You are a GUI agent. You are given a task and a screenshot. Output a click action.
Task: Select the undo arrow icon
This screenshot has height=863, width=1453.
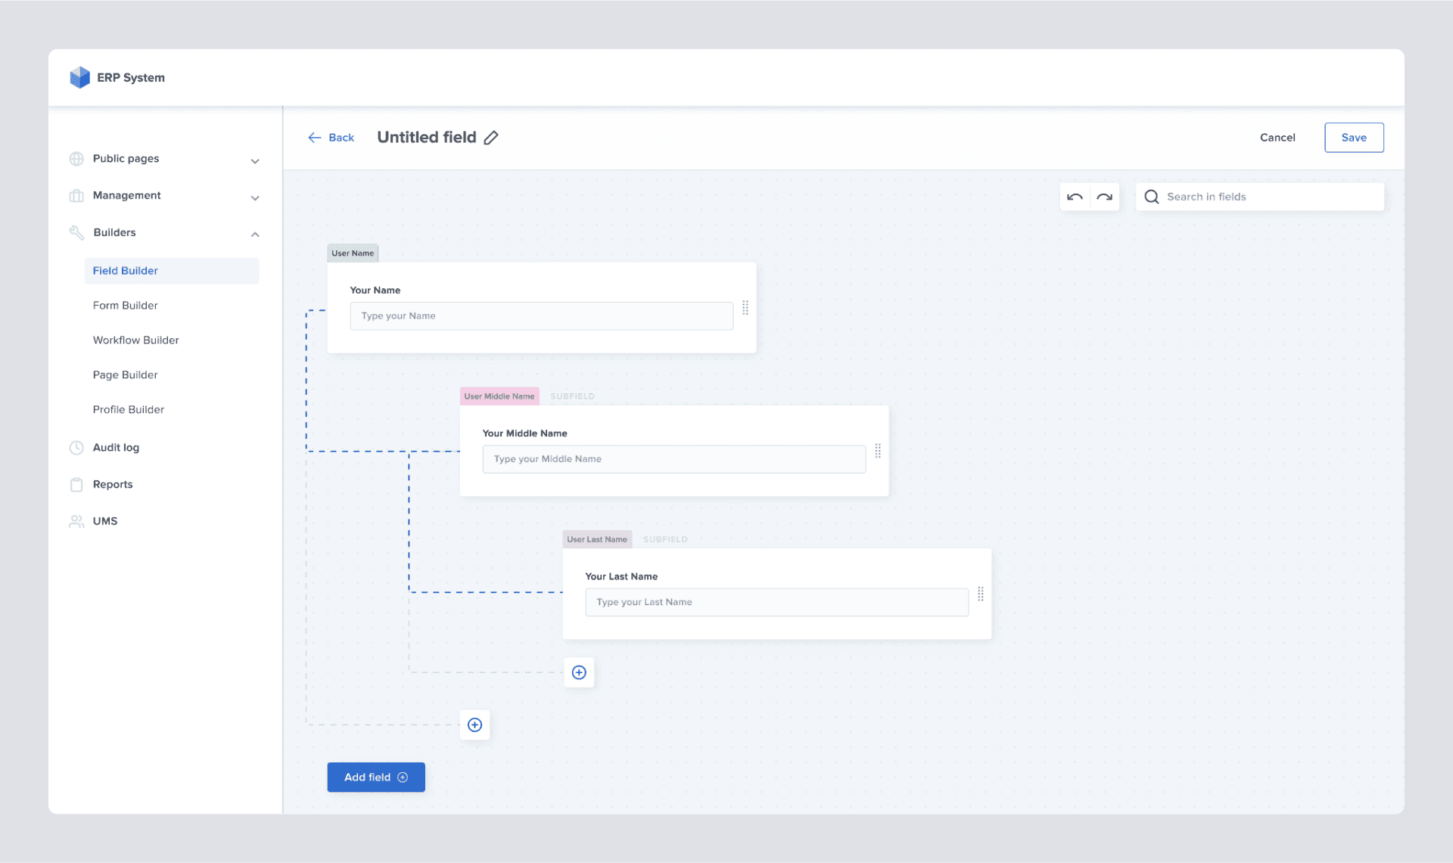[x=1075, y=196]
